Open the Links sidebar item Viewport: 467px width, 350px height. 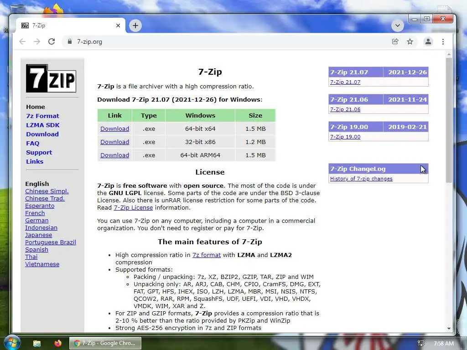35,162
